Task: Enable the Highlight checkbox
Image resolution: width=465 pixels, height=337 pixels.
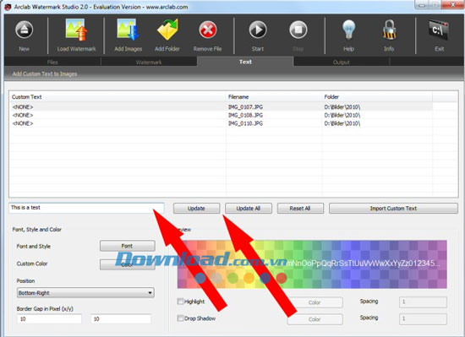Action: (x=180, y=302)
